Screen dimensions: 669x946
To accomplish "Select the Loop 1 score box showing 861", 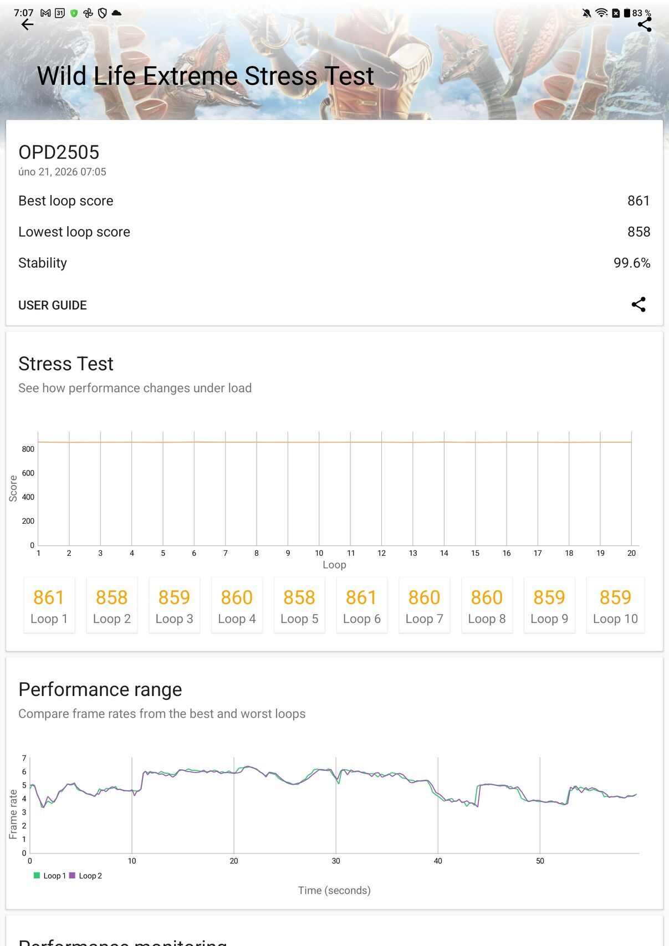I will (49, 605).
